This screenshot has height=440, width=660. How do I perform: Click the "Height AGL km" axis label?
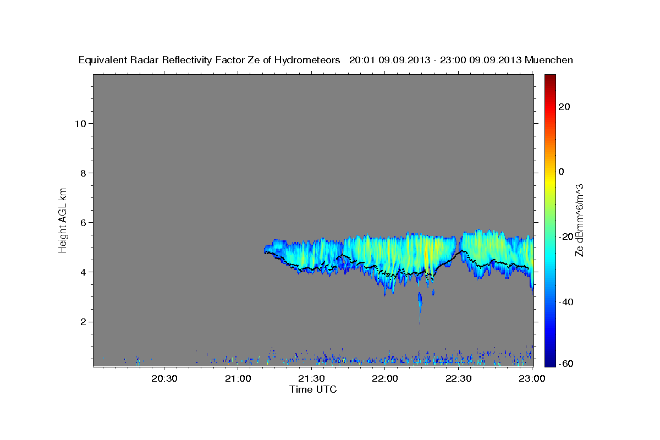(x=63, y=220)
